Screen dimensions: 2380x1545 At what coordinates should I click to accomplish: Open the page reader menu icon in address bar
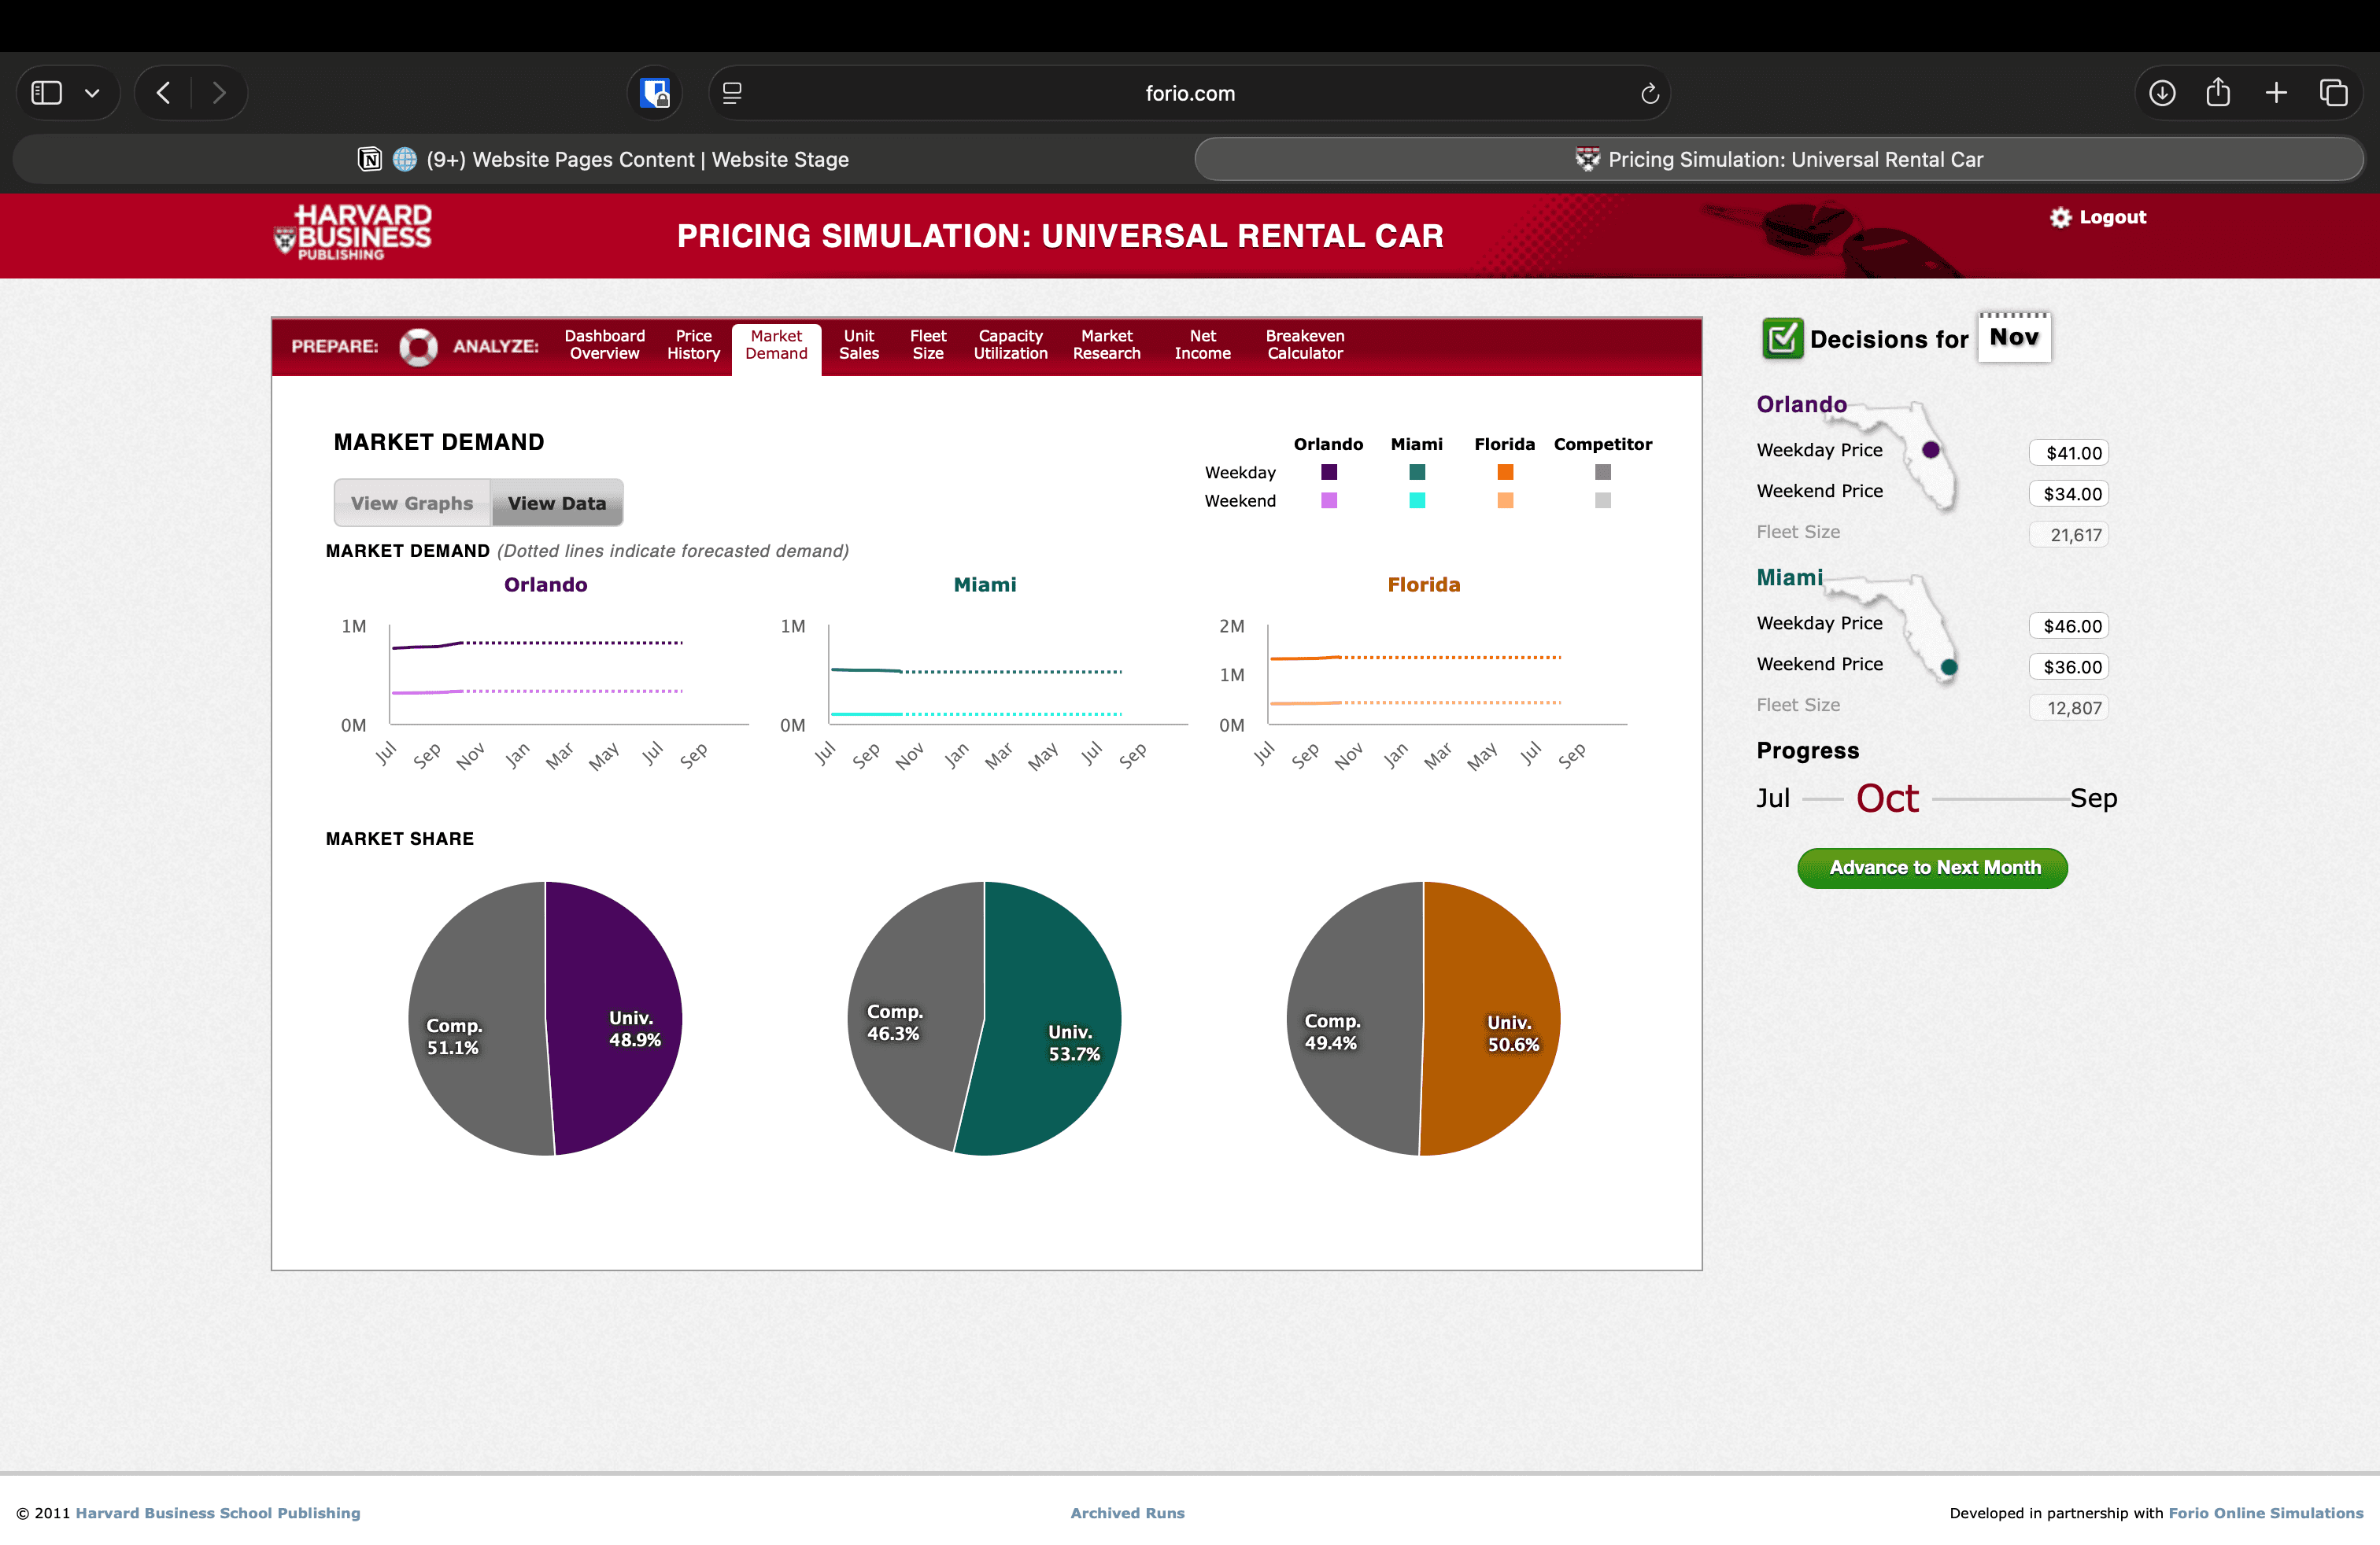(x=732, y=93)
